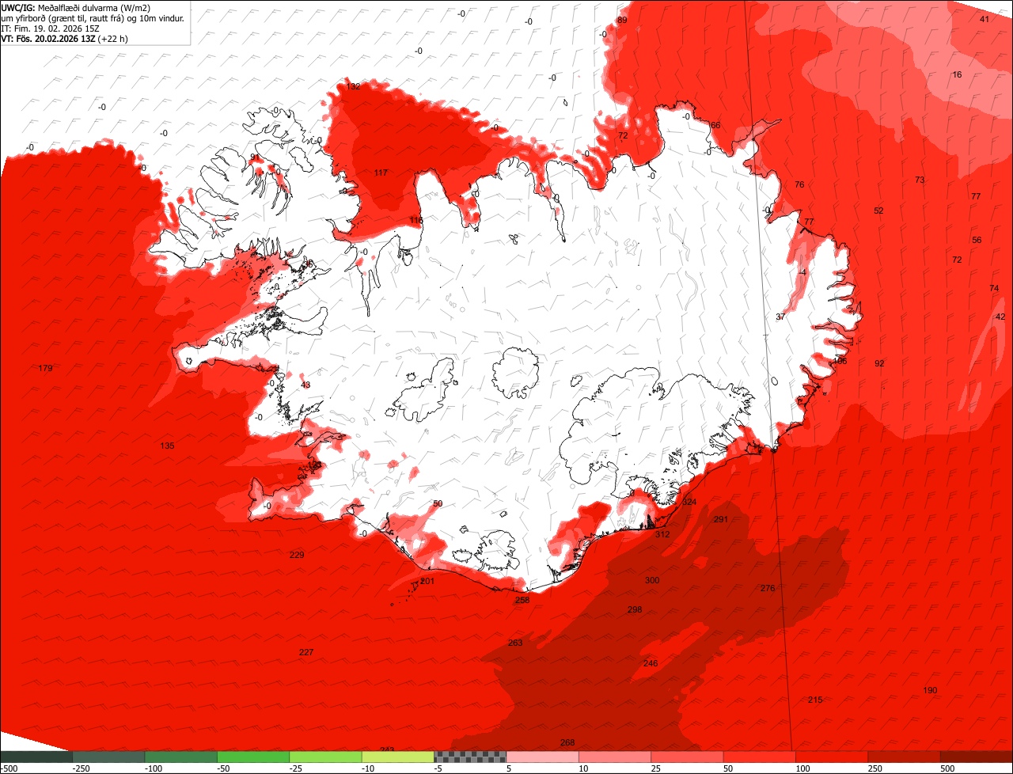Click the value 73 on the map

[920, 180]
